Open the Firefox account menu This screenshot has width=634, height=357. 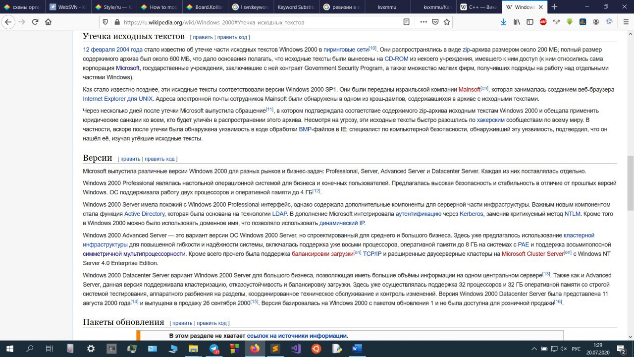[x=596, y=22]
